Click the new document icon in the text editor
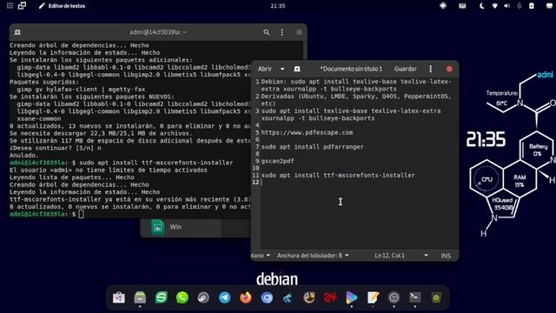556x313 pixels. (297, 69)
